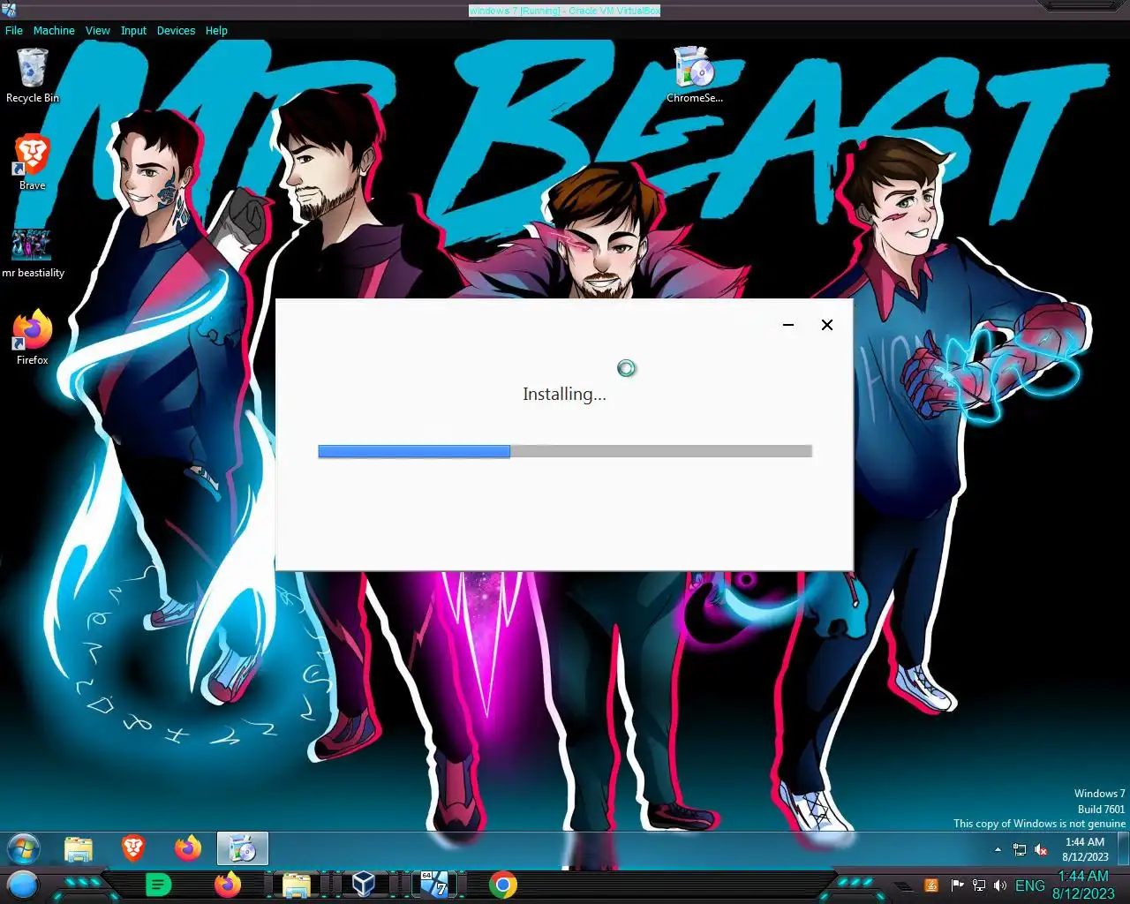The image size is (1130, 904).
Task: Click the guest Show desktop strip
Action: (1123, 849)
